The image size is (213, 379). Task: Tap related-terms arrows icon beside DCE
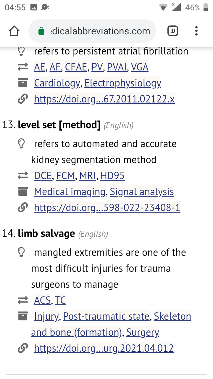click(x=23, y=176)
